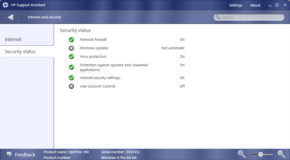Zoom out with the minus magnifier icon
Screen dimensions: 290x160
pos(242,154)
